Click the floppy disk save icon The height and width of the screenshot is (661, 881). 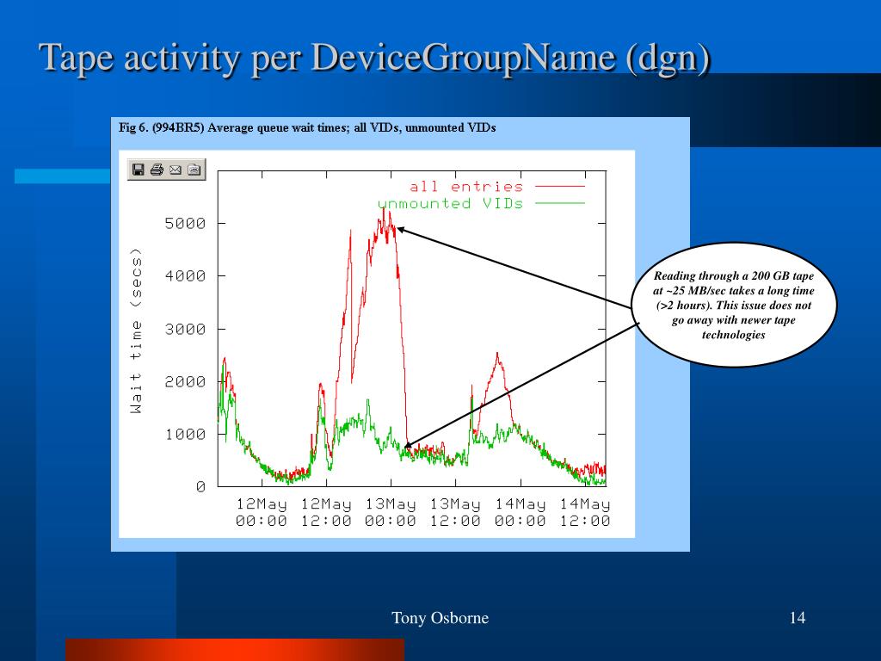click(x=139, y=170)
